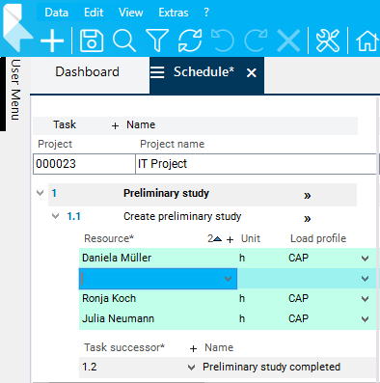Click the Project name input field

click(x=256, y=164)
